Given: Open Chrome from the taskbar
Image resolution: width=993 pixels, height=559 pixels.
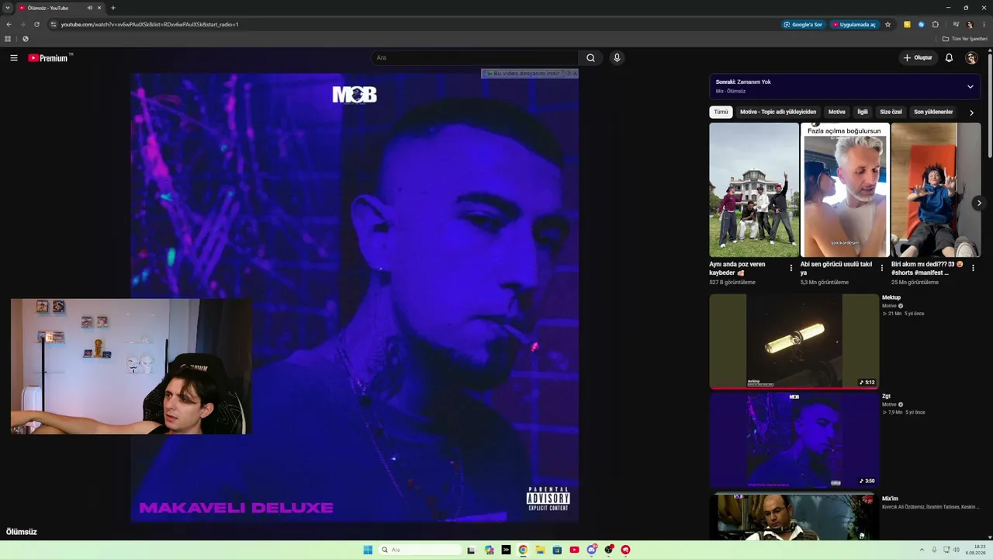Looking at the screenshot, I should click(x=523, y=550).
